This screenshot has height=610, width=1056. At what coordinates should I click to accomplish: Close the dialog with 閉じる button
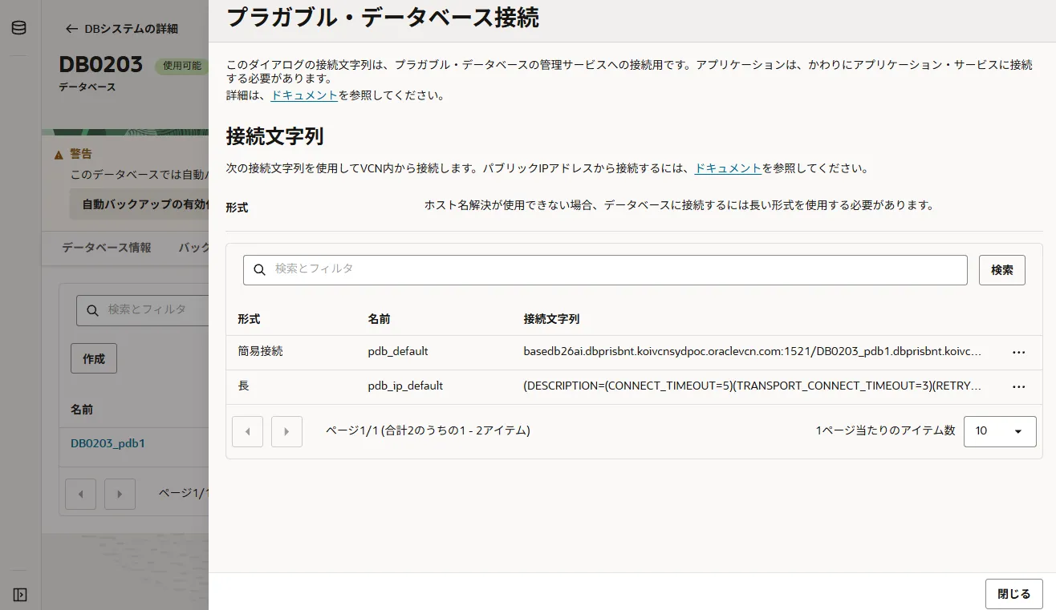(1013, 594)
